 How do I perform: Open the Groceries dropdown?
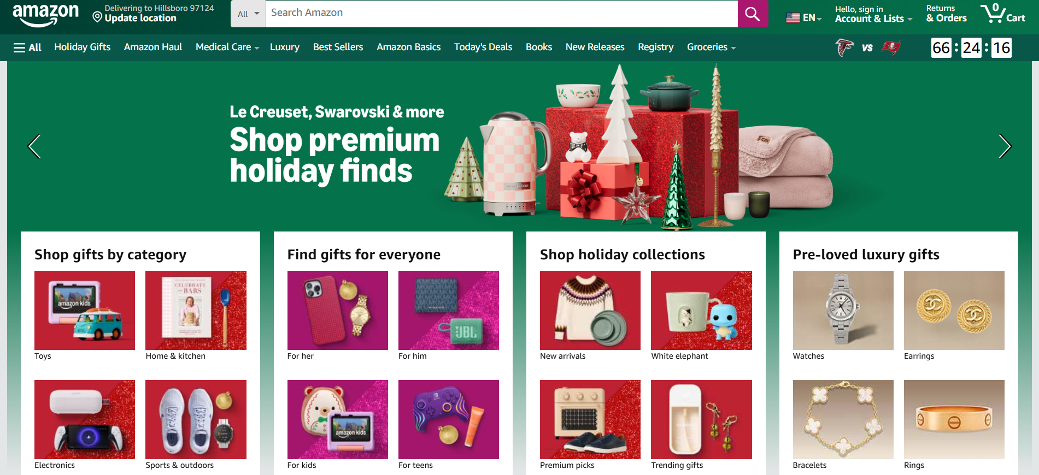coord(711,48)
